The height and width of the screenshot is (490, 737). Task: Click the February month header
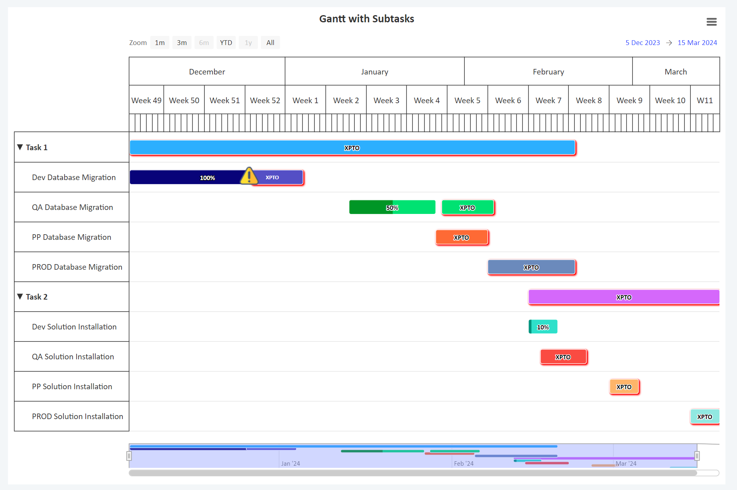click(548, 71)
